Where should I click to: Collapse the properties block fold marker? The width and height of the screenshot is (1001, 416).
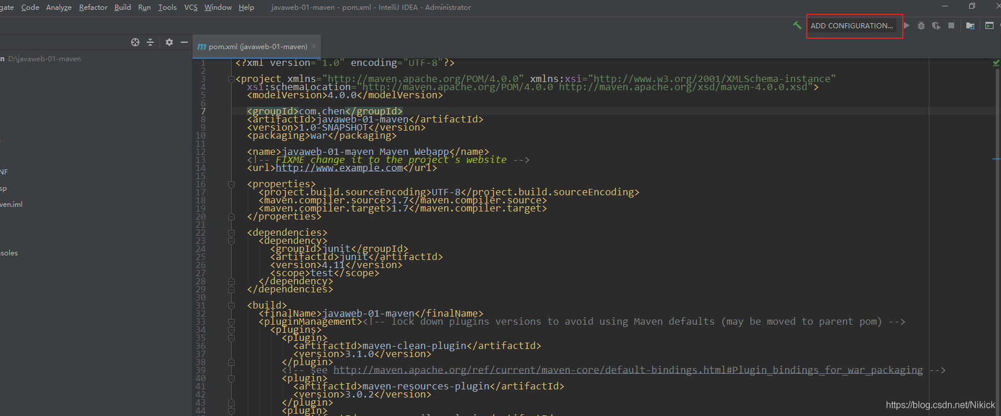pos(231,184)
